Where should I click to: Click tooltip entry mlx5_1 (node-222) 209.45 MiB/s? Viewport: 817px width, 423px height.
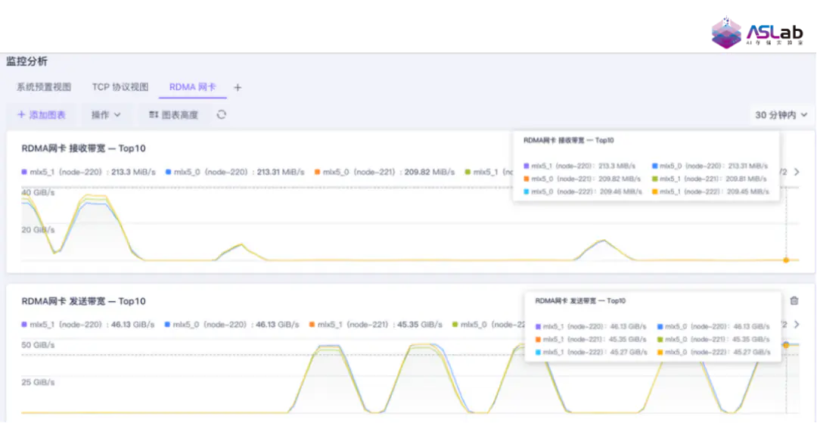tap(710, 191)
